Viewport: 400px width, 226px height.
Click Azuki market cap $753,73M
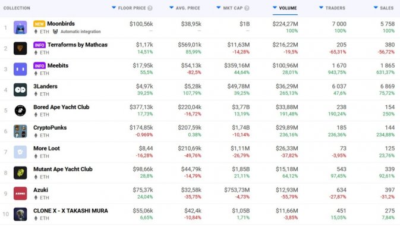(237, 190)
